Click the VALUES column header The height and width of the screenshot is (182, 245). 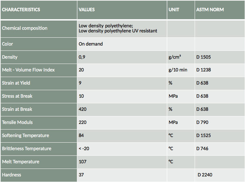[87, 10]
